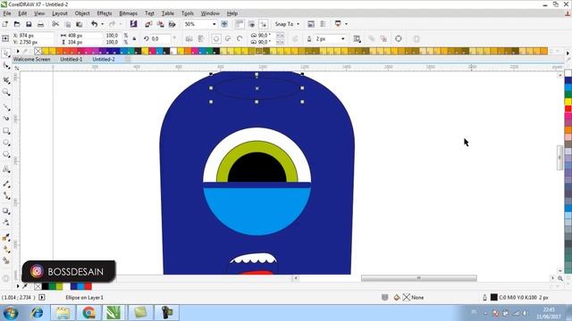This screenshot has height=321, width=572.
Task: Click the rotation angle input field
Action: pos(161,38)
